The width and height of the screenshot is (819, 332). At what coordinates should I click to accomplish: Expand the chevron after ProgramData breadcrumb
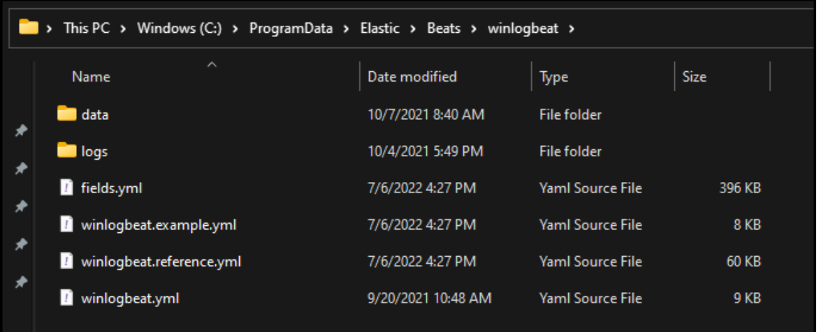347,28
